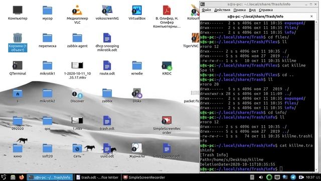Click terminal text Path=/home/s/Desktop/killme
The image size is (321, 181).
[232, 160]
